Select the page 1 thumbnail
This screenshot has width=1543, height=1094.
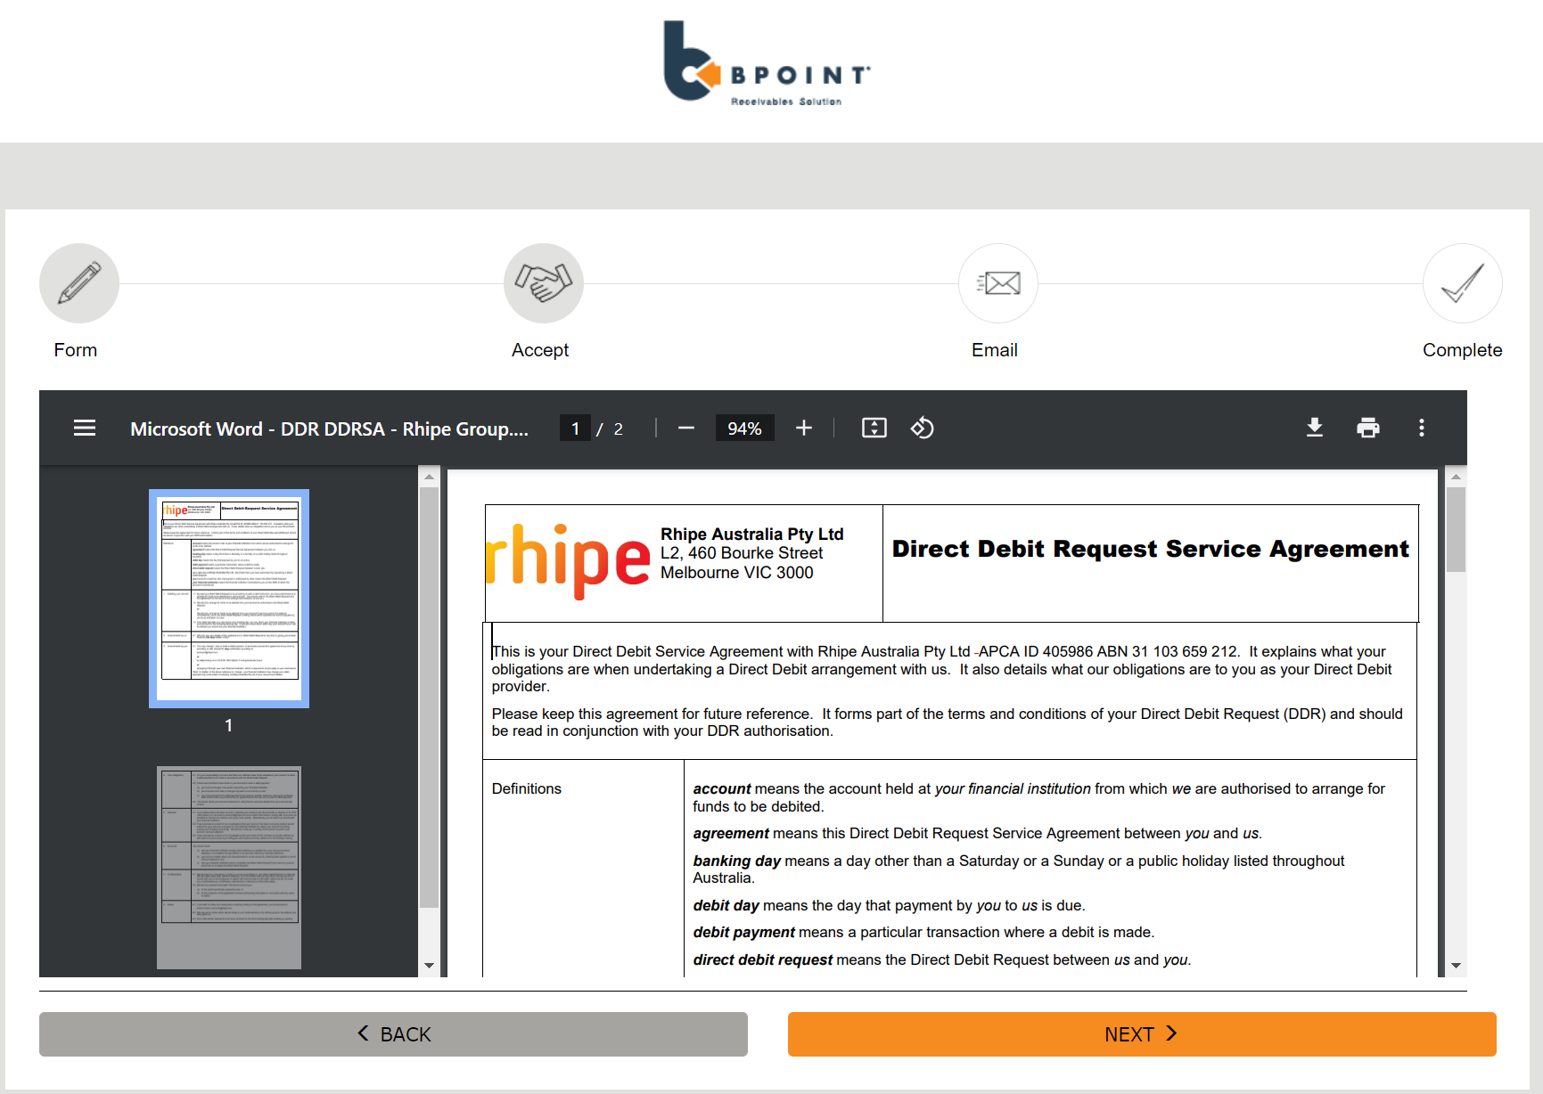tap(229, 598)
